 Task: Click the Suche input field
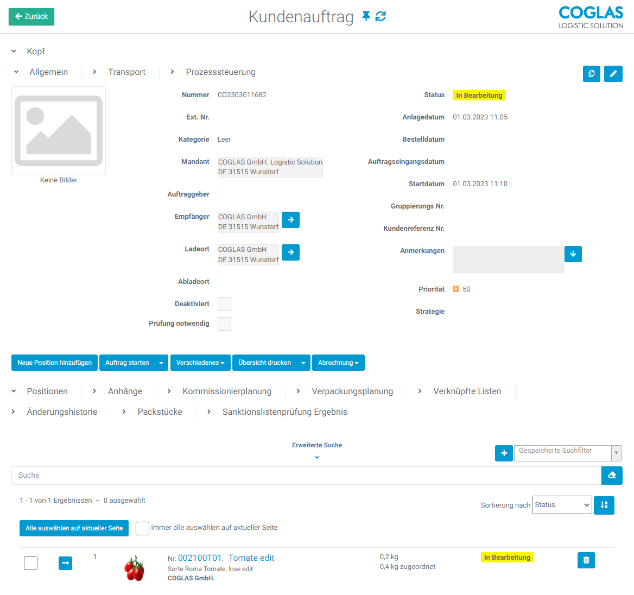[x=306, y=476]
